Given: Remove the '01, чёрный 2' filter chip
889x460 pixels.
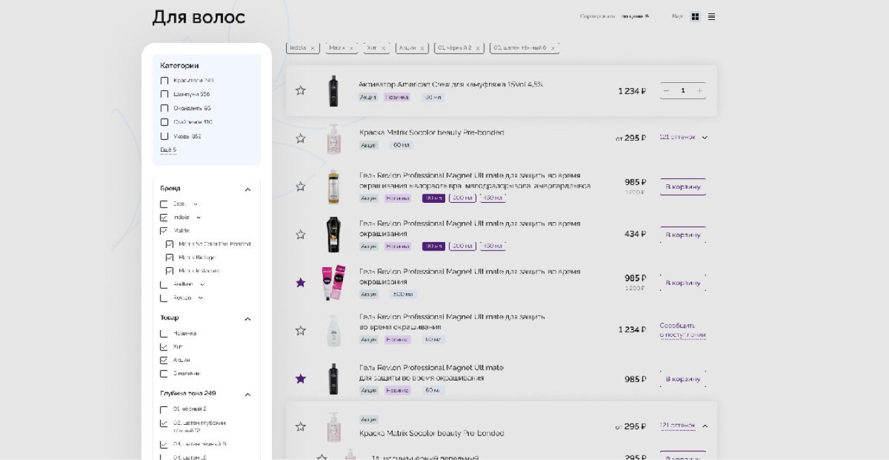Looking at the screenshot, I should (x=478, y=48).
